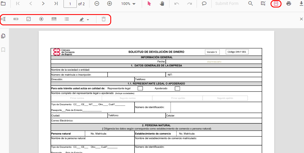Click the Ciudad label
Viewport: 304px width, 153px height.
[x=56, y=116]
